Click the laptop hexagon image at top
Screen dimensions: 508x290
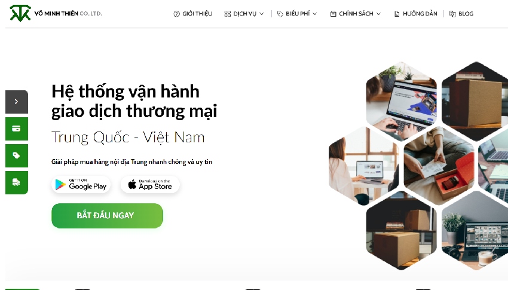pos(402,101)
